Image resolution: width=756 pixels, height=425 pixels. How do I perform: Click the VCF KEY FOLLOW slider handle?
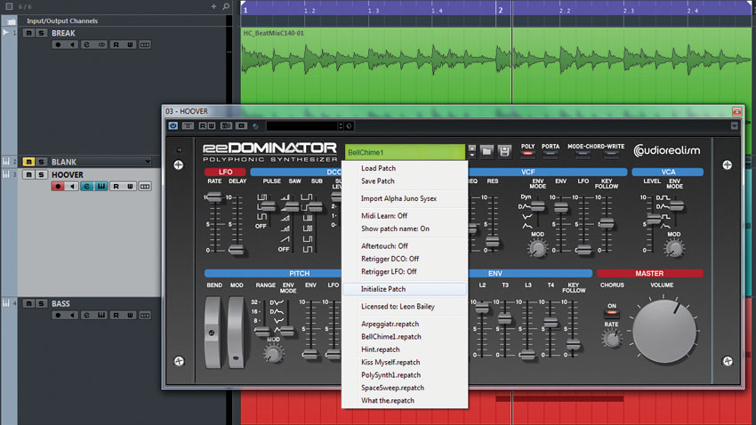[607, 223]
